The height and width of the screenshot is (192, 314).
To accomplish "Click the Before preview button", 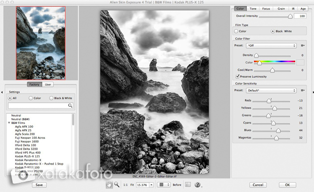I will (177, 185).
